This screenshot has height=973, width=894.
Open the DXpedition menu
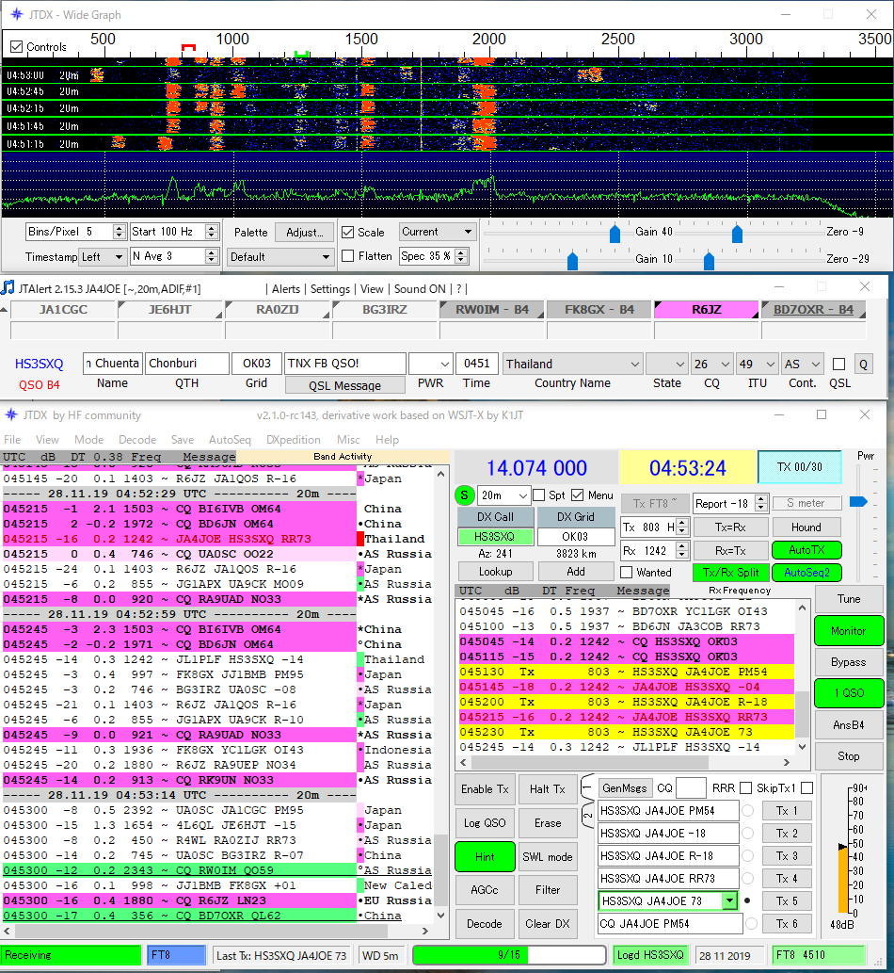click(x=294, y=439)
